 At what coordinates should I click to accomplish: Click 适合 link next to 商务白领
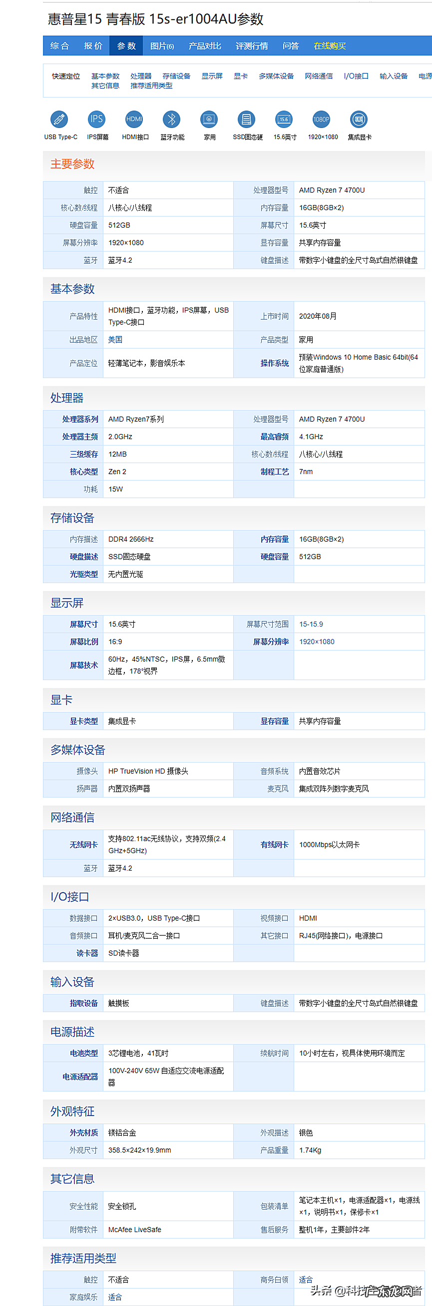pos(306,1279)
